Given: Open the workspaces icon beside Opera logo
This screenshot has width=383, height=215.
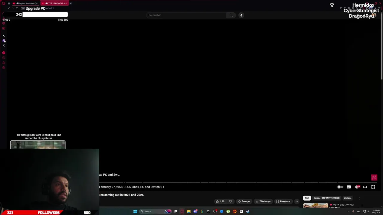Looking at the screenshot, I should (9, 3).
